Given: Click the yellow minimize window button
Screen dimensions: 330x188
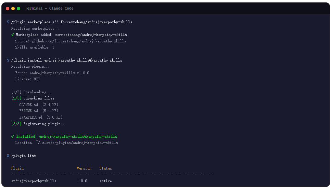Looking at the screenshot, I should pos(13,9).
